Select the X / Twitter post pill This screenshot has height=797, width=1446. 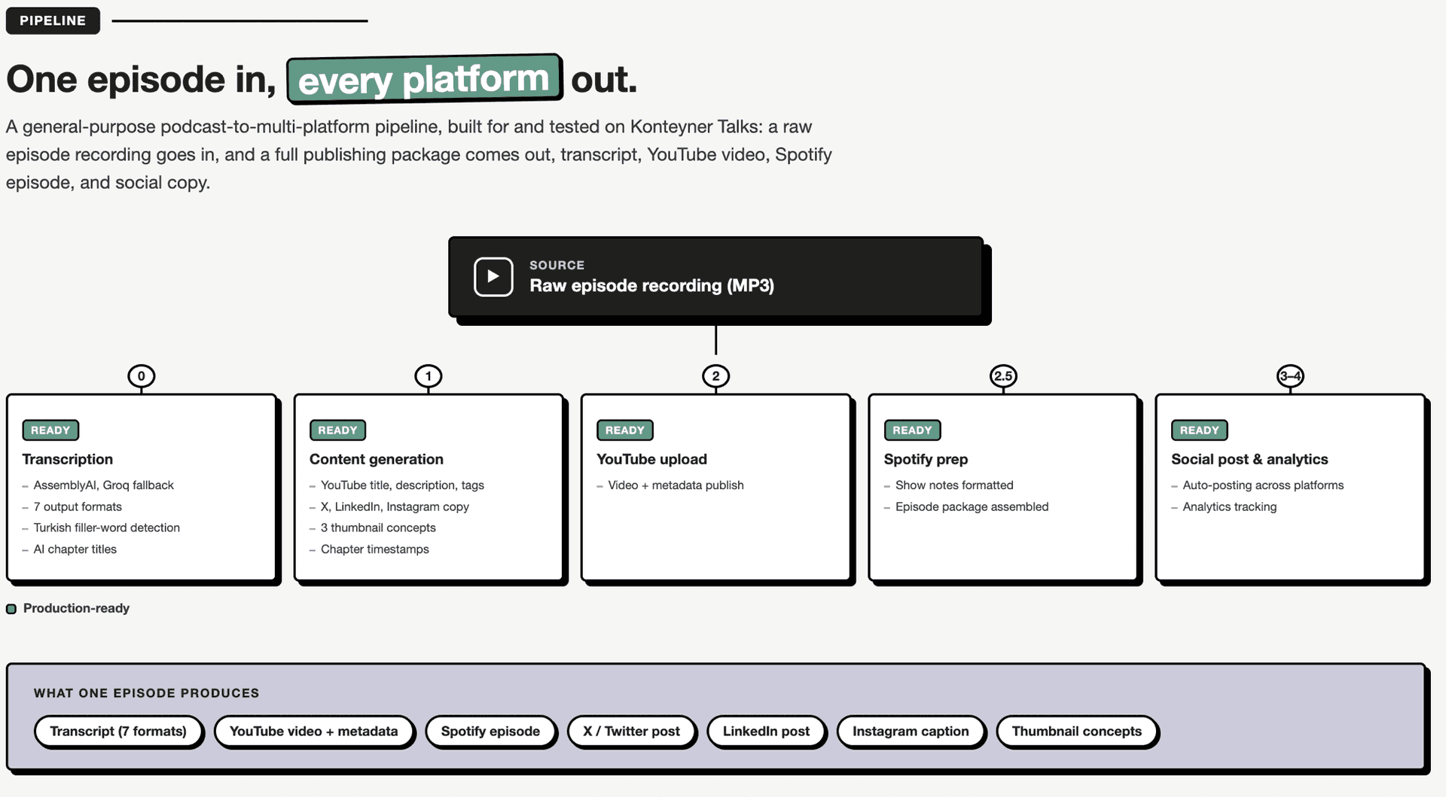tap(631, 732)
